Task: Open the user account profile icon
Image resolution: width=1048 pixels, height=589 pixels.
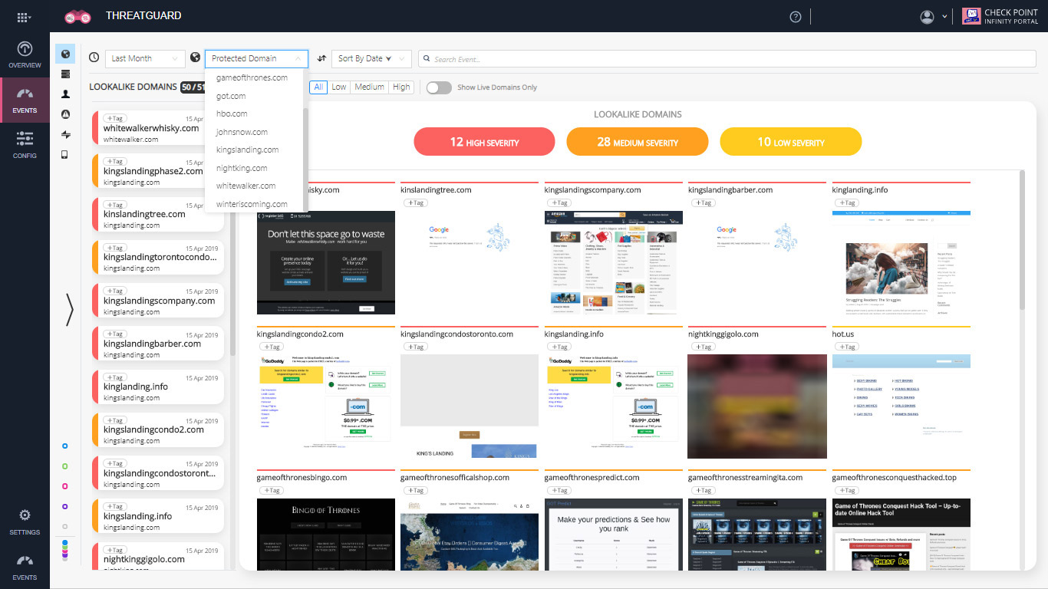Action: [x=928, y=16]
